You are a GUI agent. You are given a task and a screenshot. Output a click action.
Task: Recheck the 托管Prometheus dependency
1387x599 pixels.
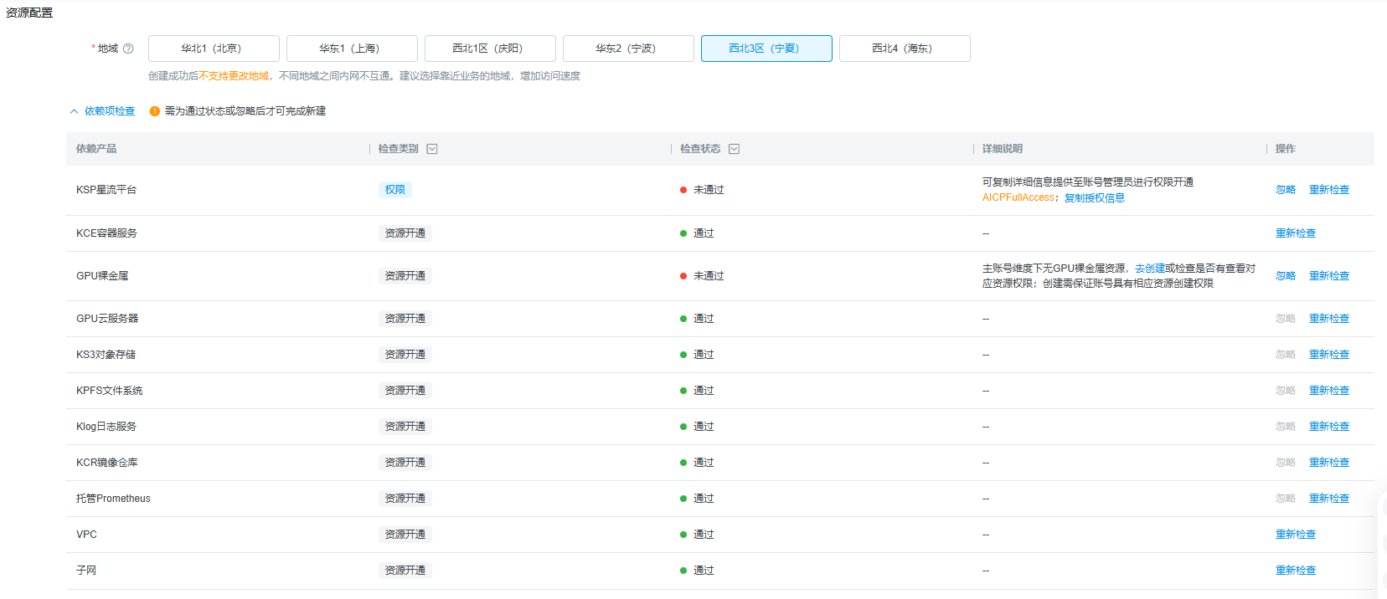pyautogui.click(x=1329, y=499)
